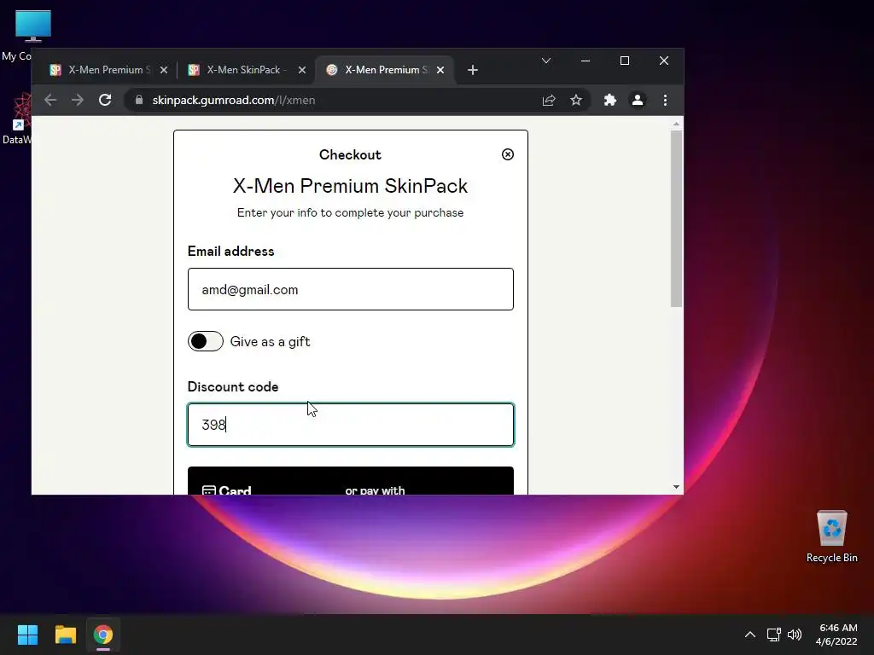Click the Checkout title text

(350, 155)
